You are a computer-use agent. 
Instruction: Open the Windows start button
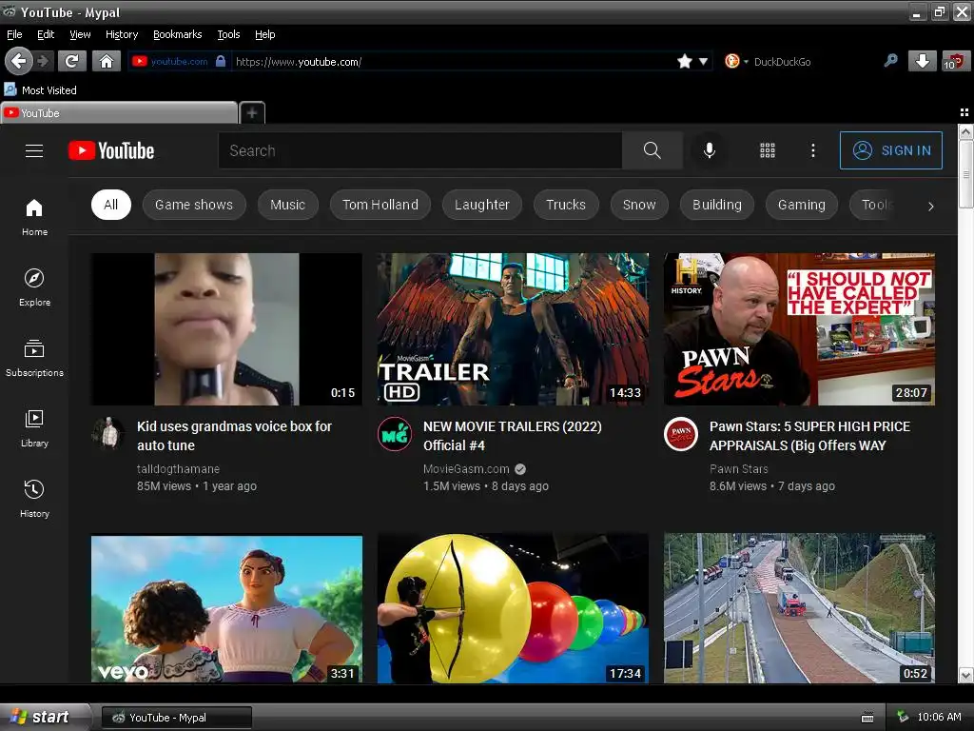(x=44, y=717)
